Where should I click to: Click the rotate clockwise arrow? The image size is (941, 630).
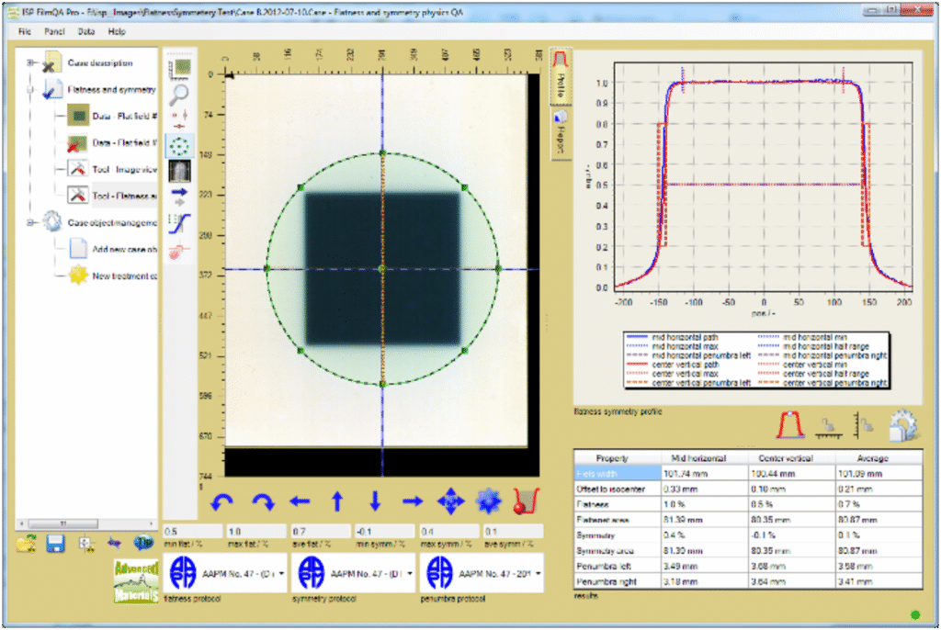tap(263, 501)
